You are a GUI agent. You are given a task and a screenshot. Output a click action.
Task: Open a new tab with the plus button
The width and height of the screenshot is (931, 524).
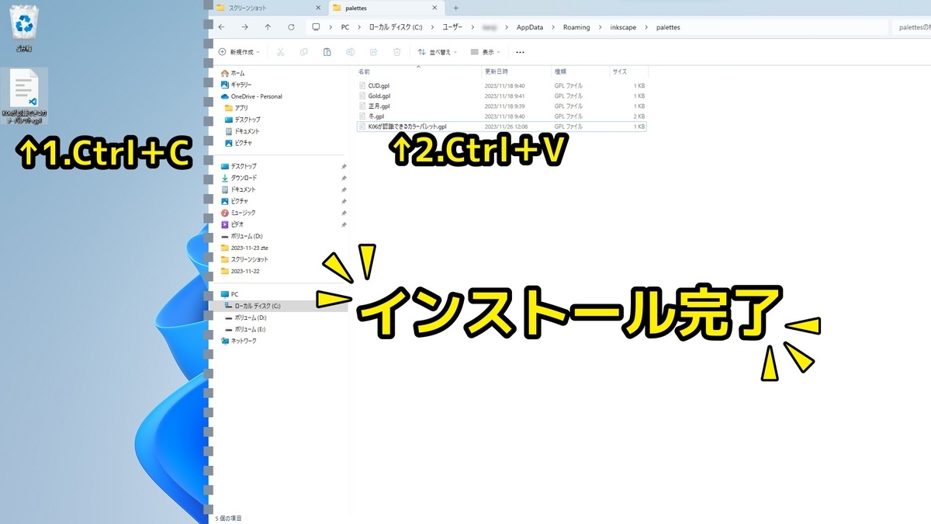point(455,8)
